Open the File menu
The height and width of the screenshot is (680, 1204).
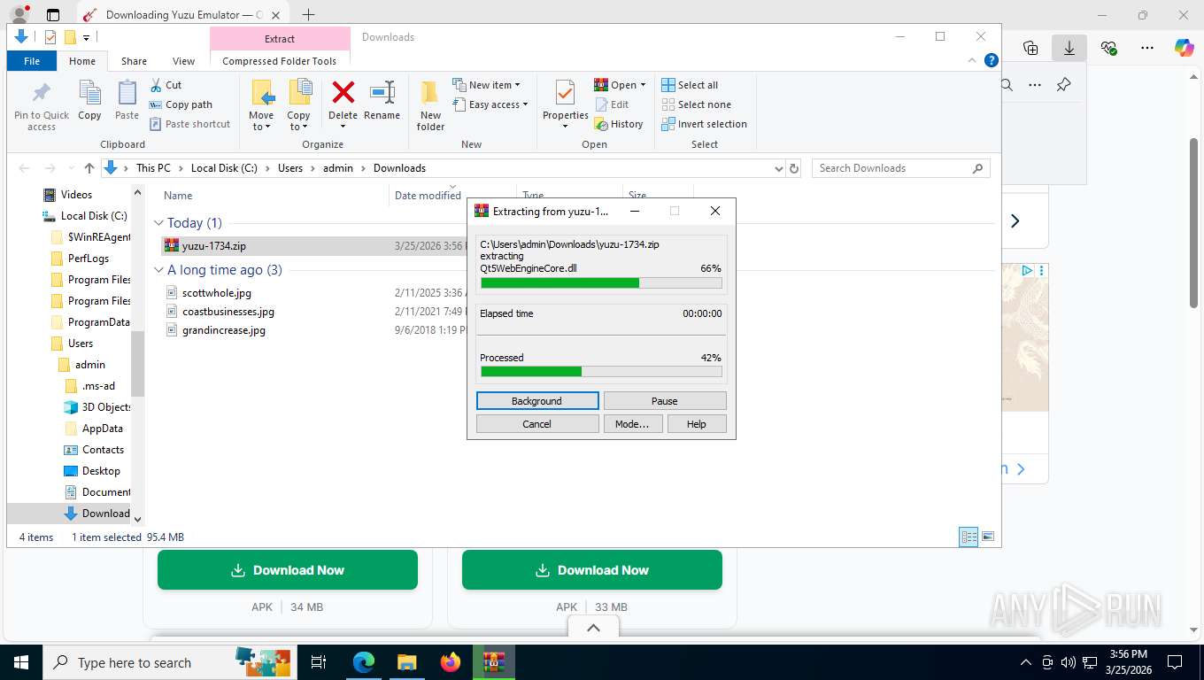[32, 61]
